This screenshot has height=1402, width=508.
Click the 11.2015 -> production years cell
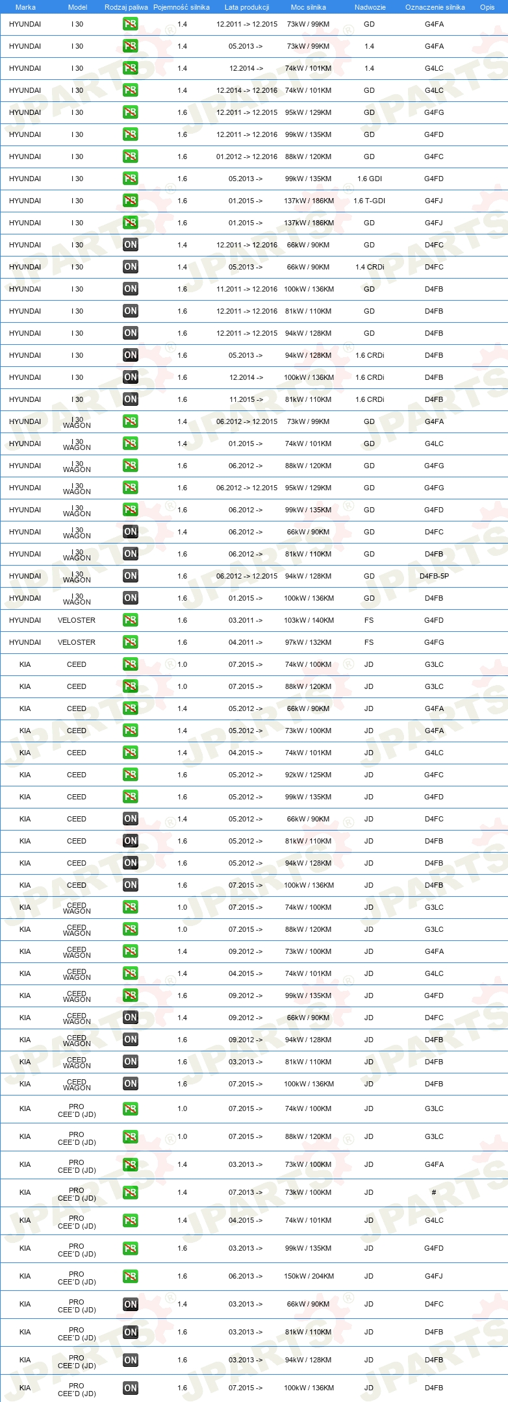pos(246,399)
